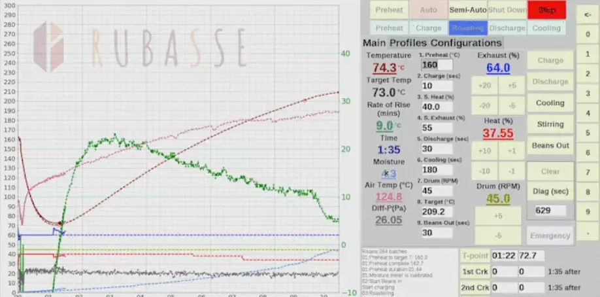The image size is (600, 297).
Task: Select the highlighted Roasting stage
Action: pos(467,28)
